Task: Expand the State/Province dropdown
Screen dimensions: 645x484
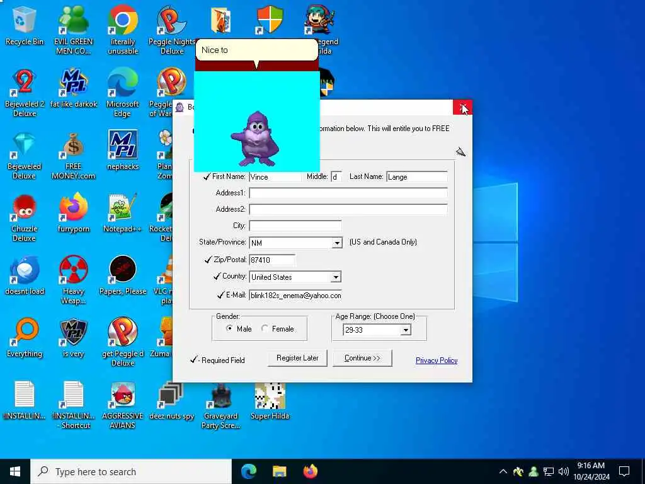Action: [337, 243]
